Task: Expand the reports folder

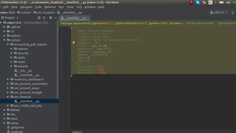Action: [11, 49]
